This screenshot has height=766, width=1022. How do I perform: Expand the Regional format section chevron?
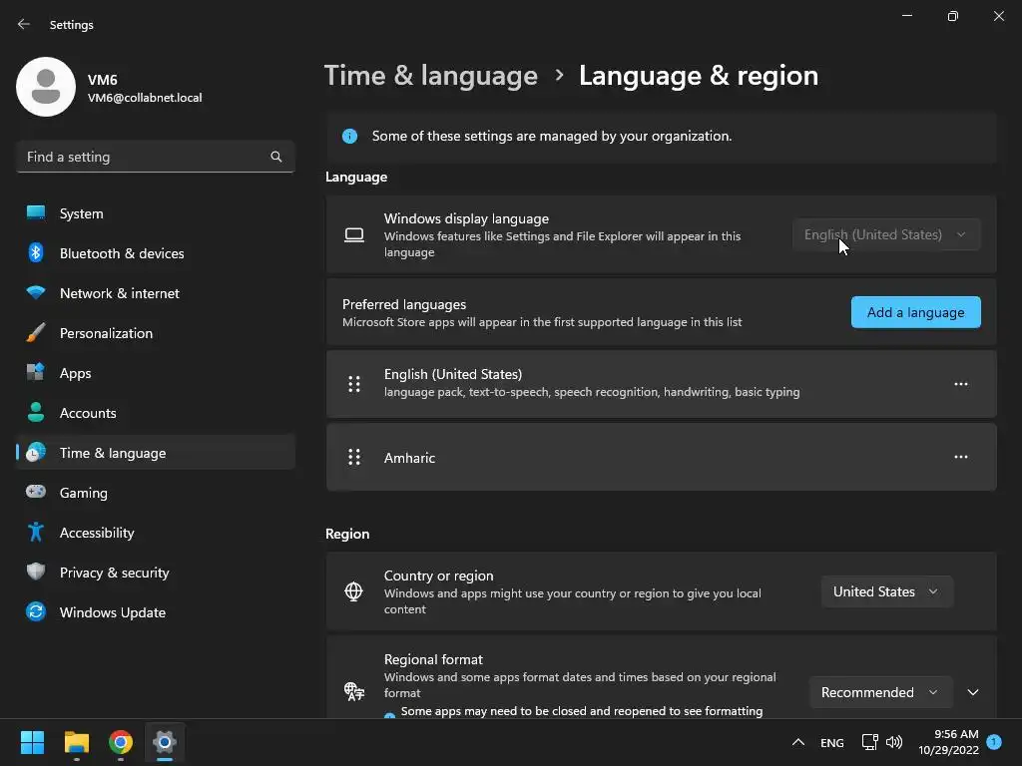tap(972, 692)
